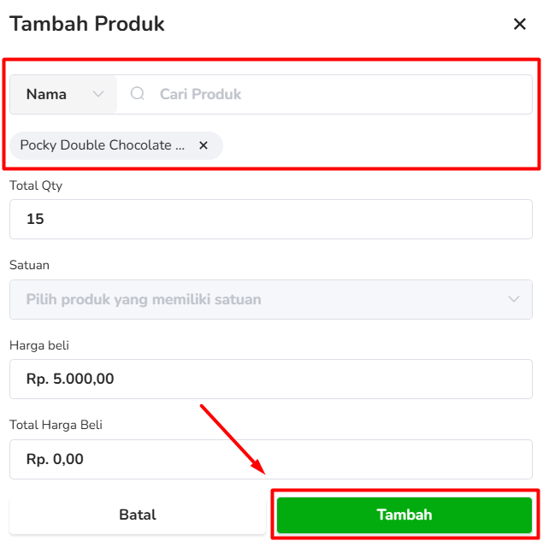The width and height of the screenshot is (543, 547).
Task: Click the Total Harga Beli field
Action: point(270,459)
